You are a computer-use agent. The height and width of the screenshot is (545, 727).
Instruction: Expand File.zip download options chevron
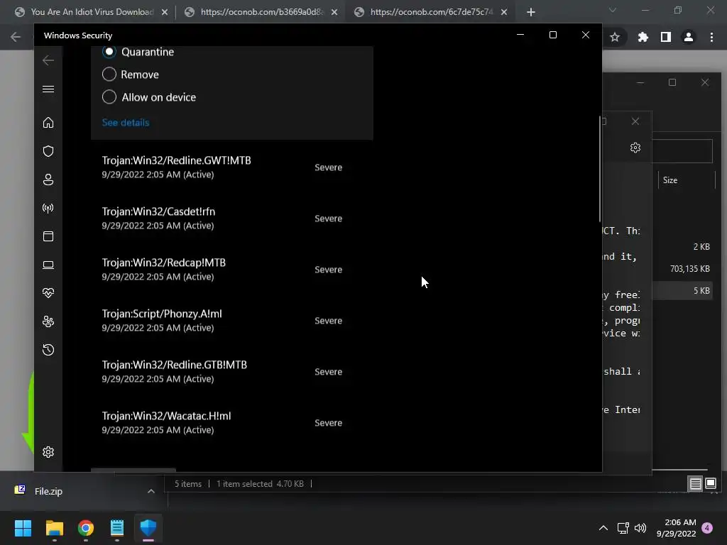click(151, 491)
